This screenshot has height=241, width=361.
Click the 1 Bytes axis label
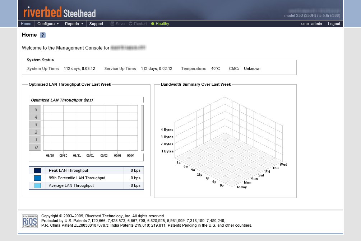coord(167,151)
